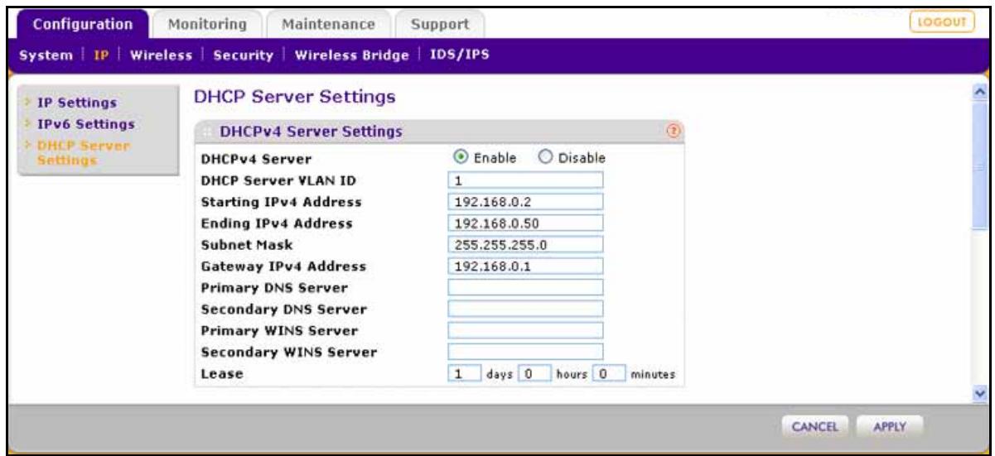Screen dimensions: 995x456
Task: Select the Enable radio button for DHCPv4 Server
Action: click(462, 157)
